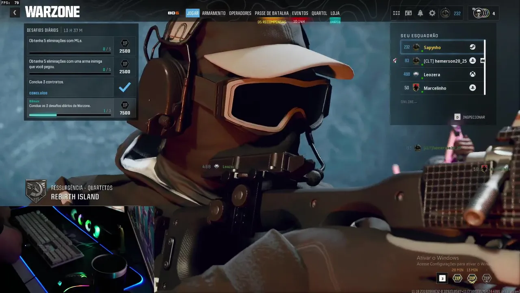Open the ARMAMENTO tab
520x293 pixels.
214,13
